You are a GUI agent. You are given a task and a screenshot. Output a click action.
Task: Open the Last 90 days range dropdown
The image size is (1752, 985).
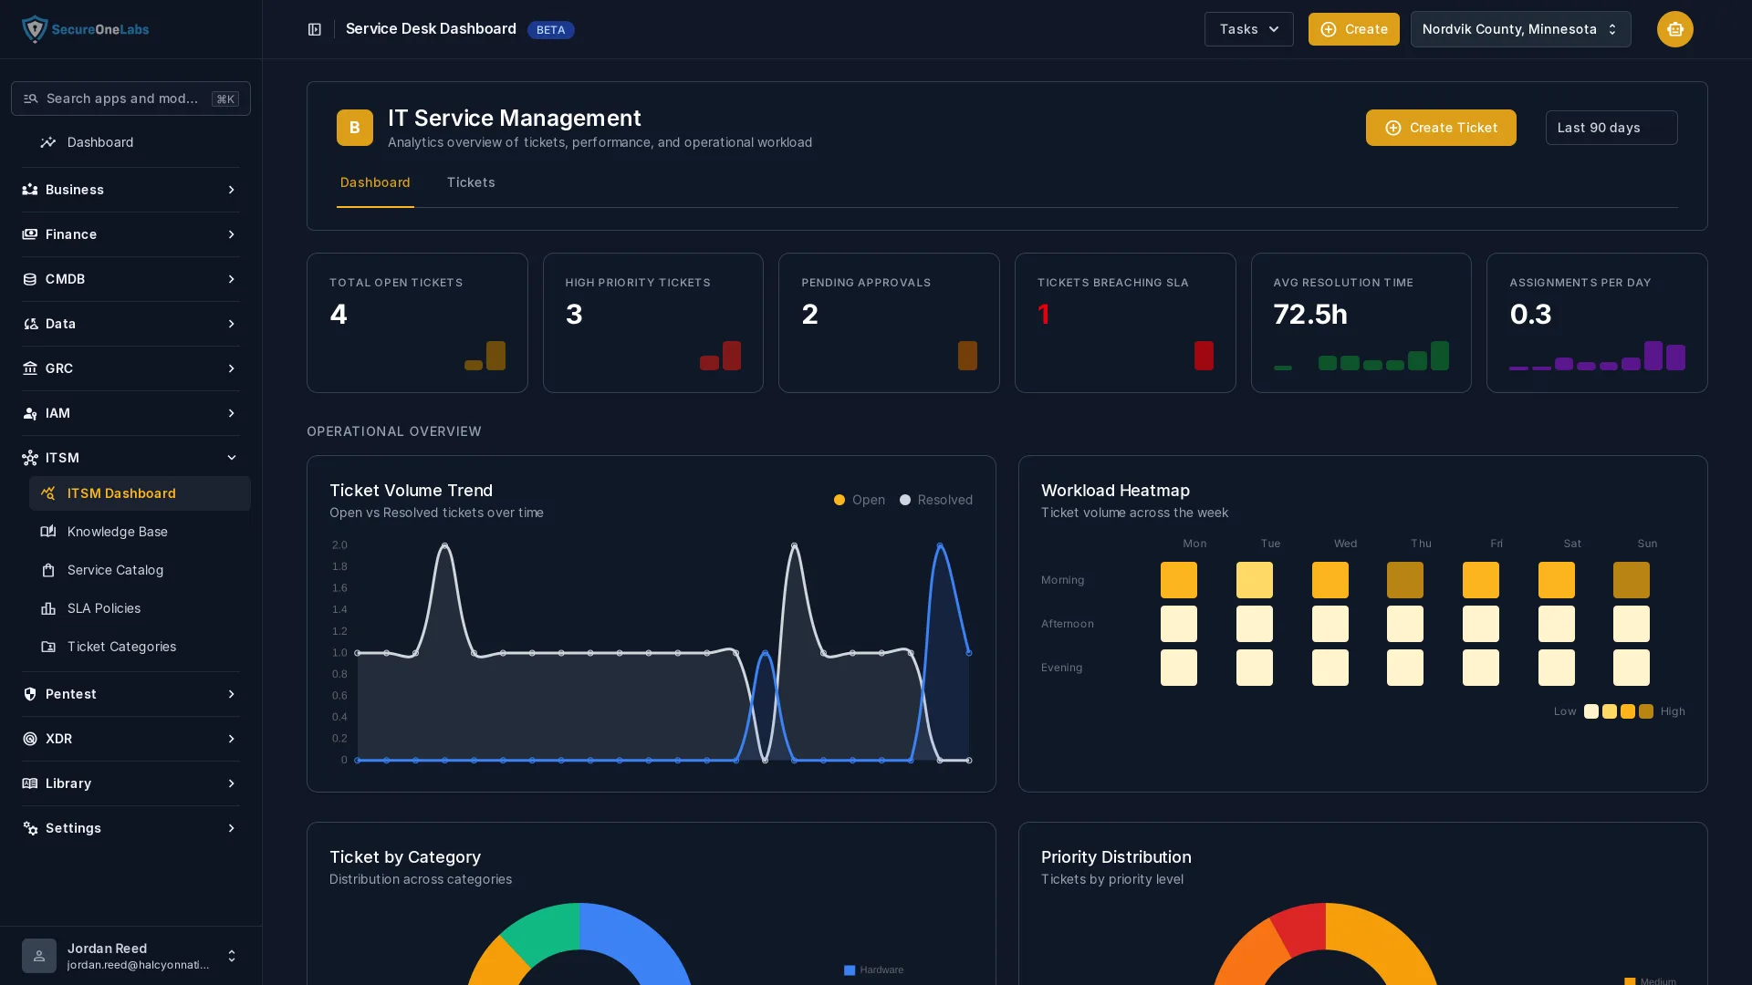1611,128
